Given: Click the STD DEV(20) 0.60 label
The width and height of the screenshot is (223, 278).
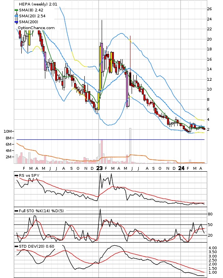Looking at the screenshot, I should (x=37, y=246).
